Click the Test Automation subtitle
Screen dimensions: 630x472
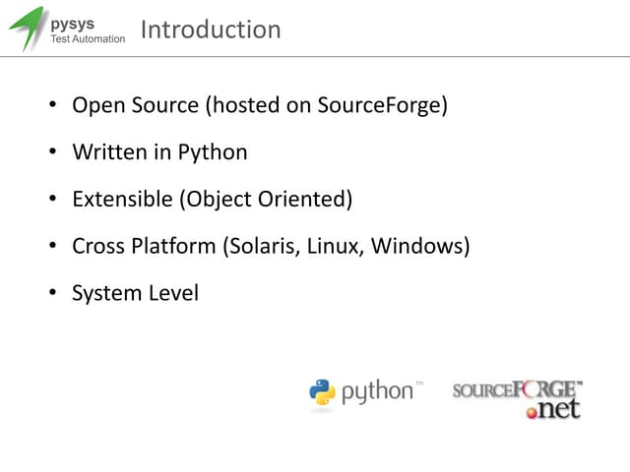click(88, 39)
